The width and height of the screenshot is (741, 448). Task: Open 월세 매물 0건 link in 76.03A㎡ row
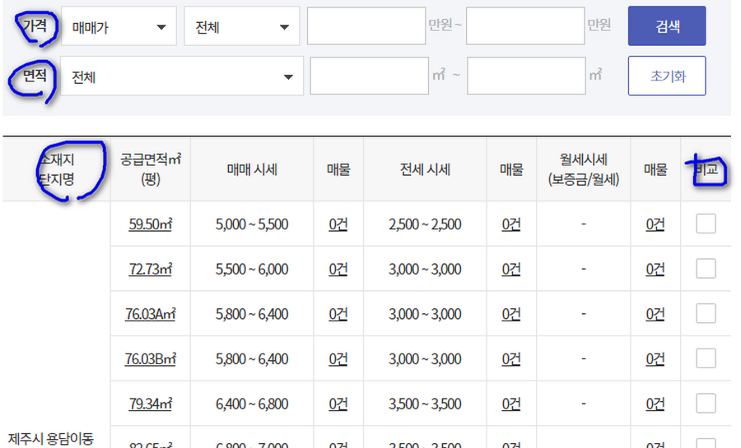pos(655,314)
